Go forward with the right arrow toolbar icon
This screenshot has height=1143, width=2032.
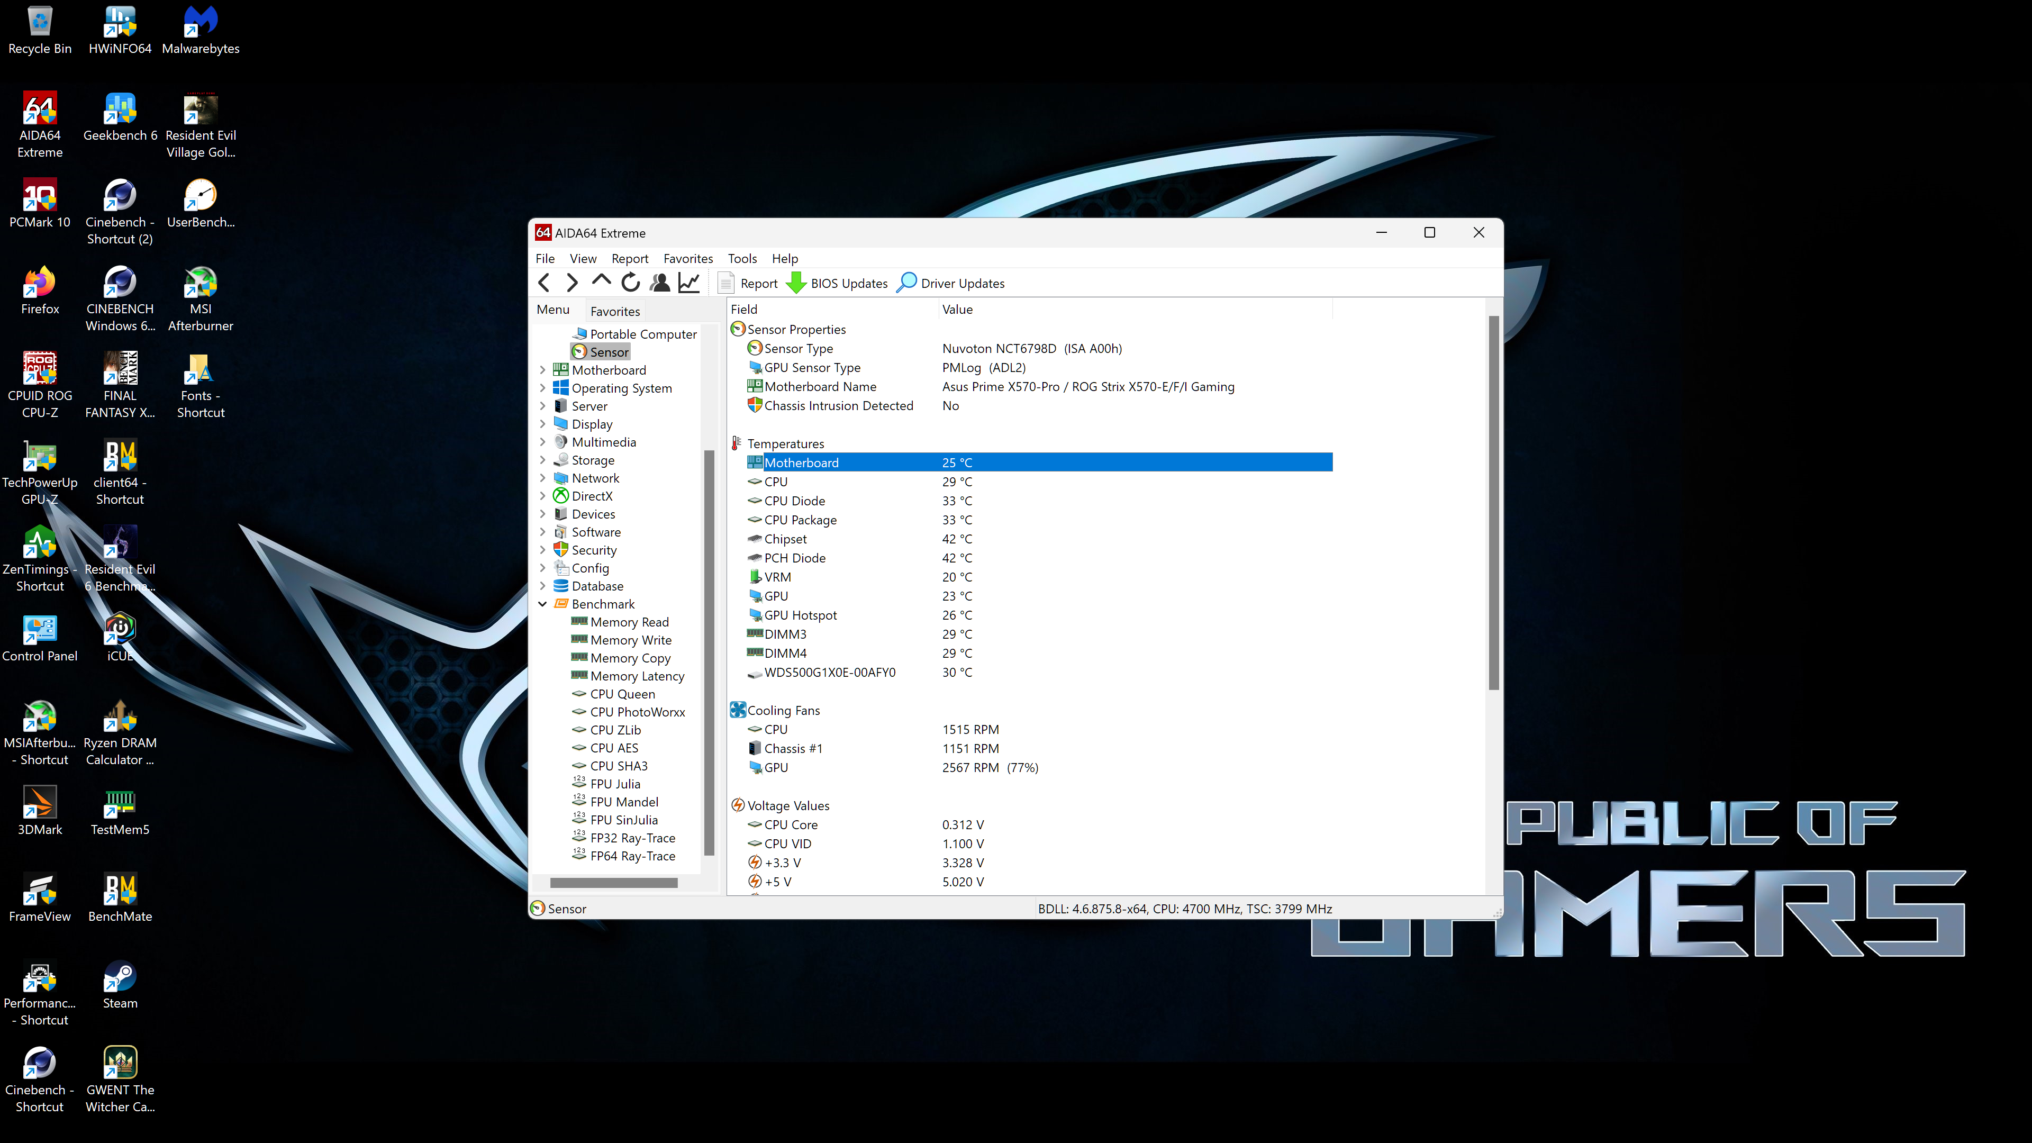point(573,283)
